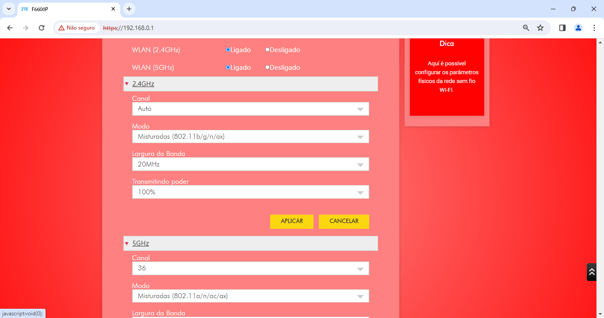Image resolution: width=604 pixels, height=318 pixels.
Task: Click the WLAN (2.4GHz) label
Action: (x=156, y=50)
